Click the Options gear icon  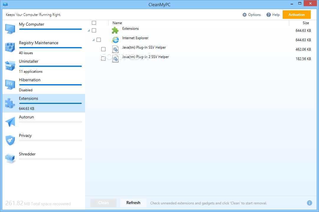coord(244,15)
